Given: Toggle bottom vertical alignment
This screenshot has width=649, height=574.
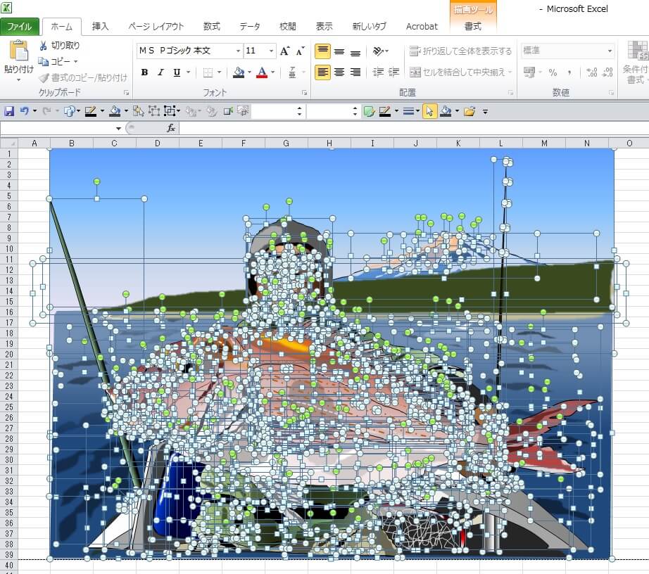Looking at the screenshot, I should (355, 52).
